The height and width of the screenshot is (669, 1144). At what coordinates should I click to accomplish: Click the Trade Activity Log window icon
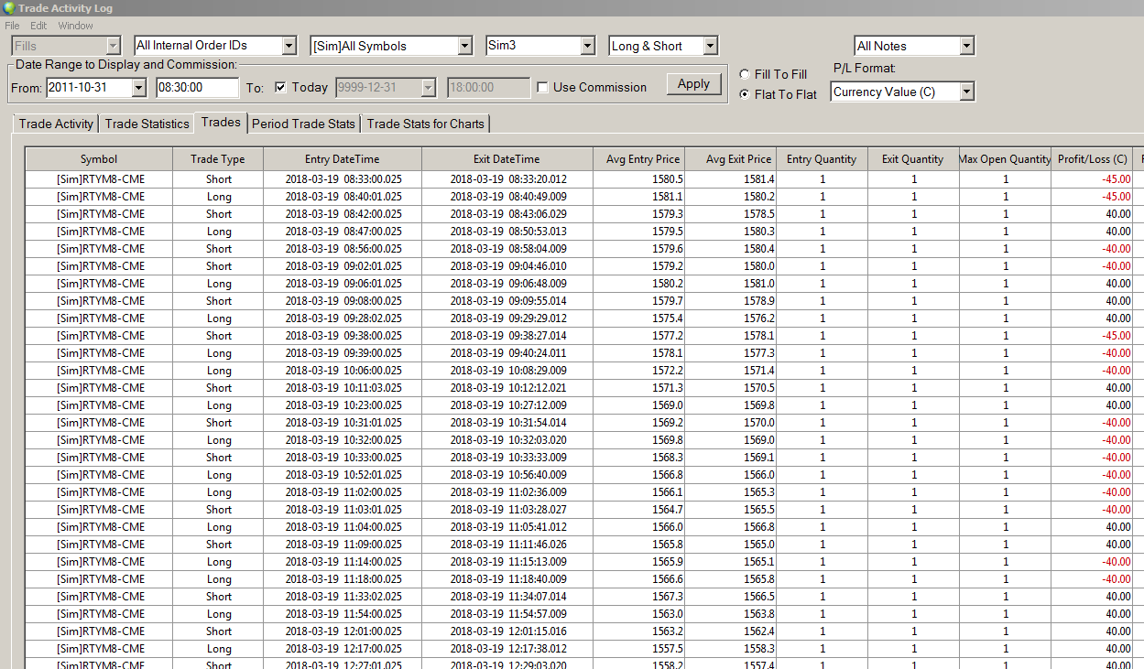(x=9, y=8)
